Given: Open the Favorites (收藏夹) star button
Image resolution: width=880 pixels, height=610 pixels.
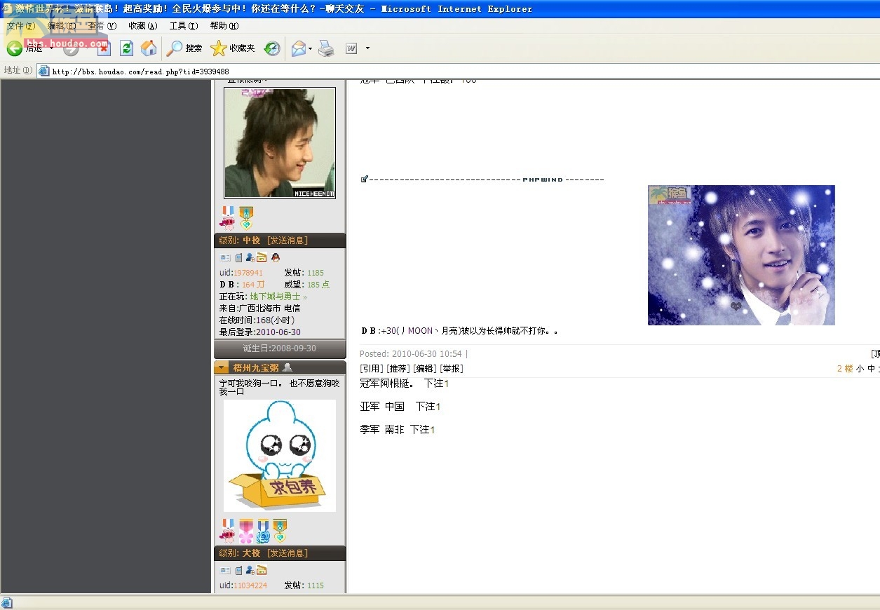Looking at the screenshot, I should coord(233,48).
